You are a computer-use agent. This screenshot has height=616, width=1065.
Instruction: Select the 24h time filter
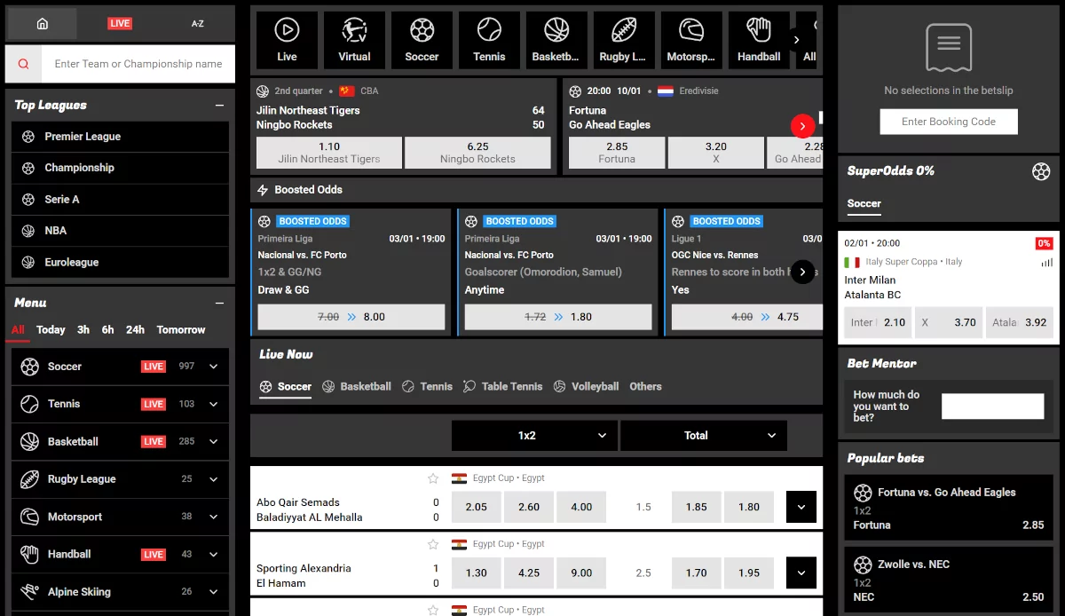[x=135, y=329]
